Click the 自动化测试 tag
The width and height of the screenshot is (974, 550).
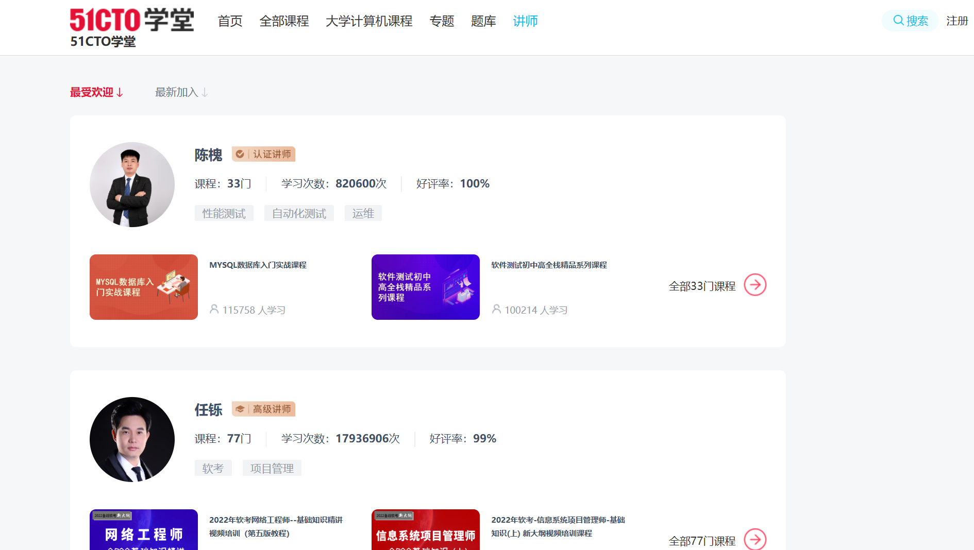click(x=299, y=213)
